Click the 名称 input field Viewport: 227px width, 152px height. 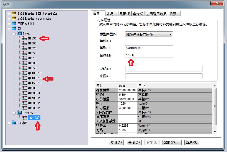[149, 55]
